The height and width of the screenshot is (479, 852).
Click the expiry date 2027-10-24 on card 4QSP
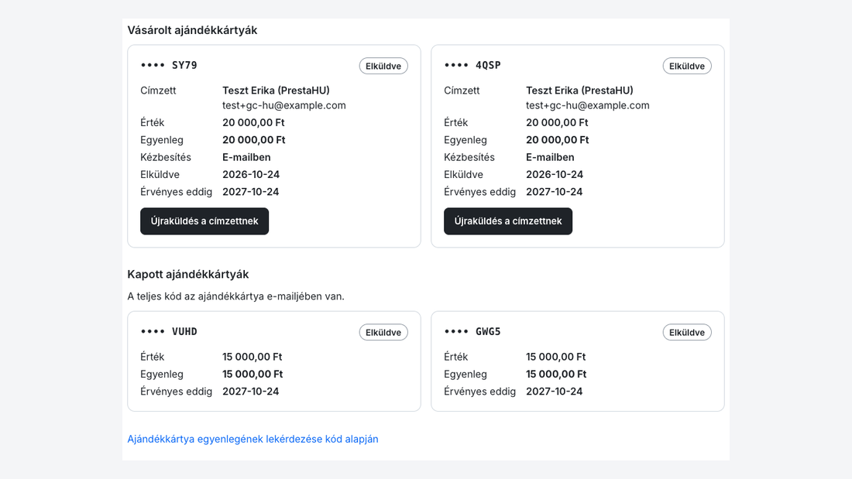[x=555, y=192]
